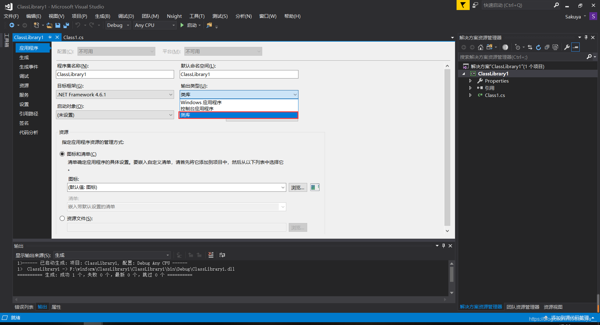600x325 pixels.
Task: Expand the 引用 references node
Action: click(x=470, y=88)
